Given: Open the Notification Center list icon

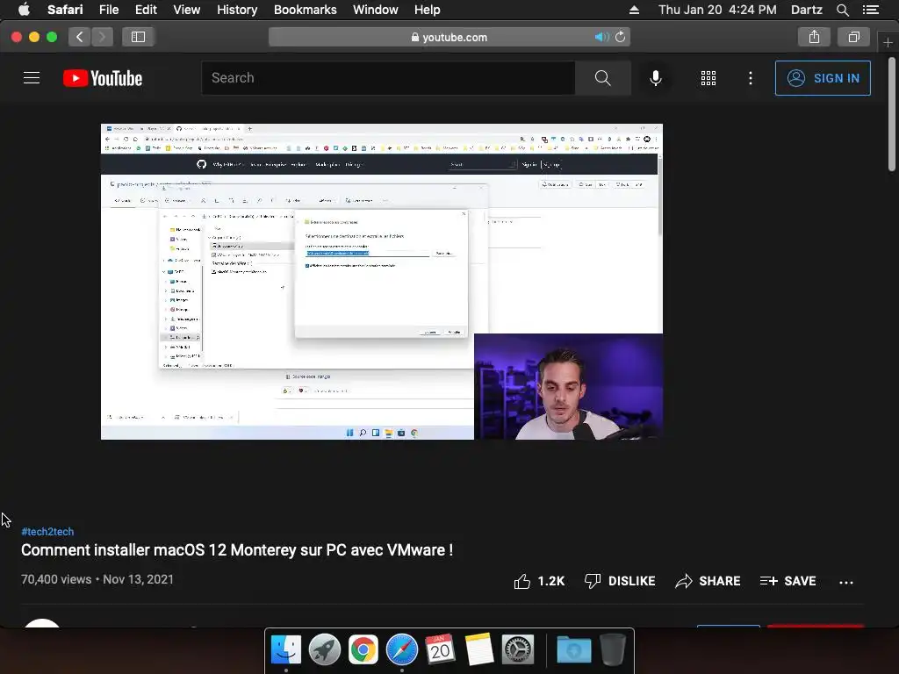Looking at the screenshot, I should [870, 10].
